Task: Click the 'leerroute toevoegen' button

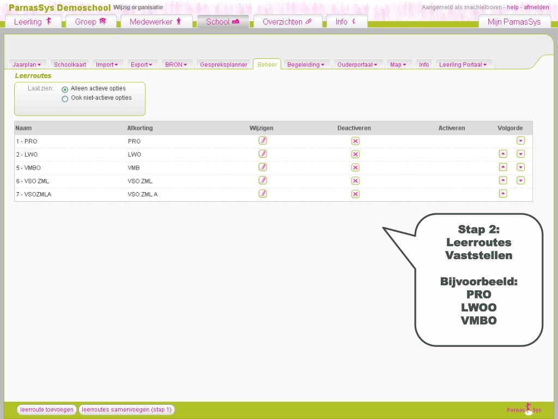Action: click(47, 409)
